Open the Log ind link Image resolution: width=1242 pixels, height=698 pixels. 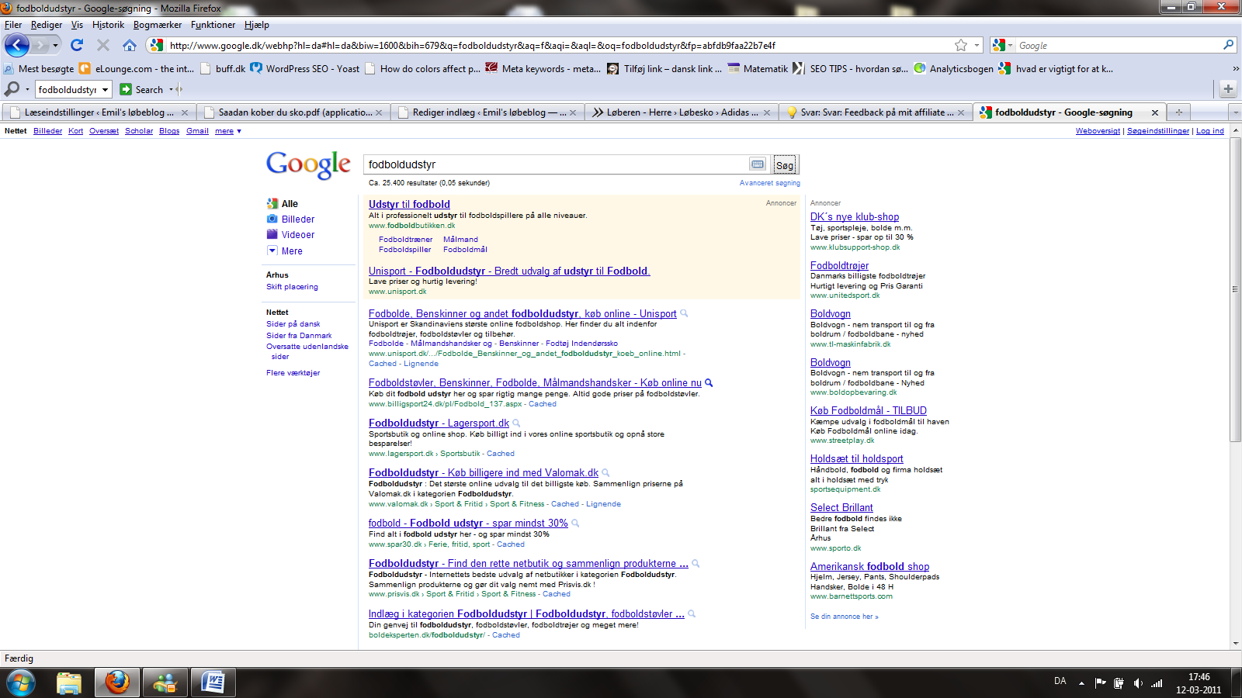point(1209,131)
